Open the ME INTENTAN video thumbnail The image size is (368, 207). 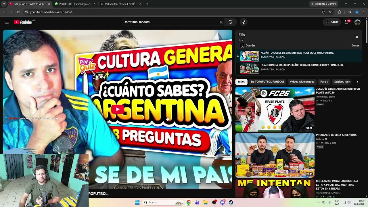tap(275, 188)
